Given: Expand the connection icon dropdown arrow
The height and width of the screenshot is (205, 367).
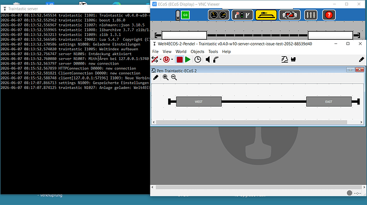Looking at the screenshot, I should click(x=160, y=59).
